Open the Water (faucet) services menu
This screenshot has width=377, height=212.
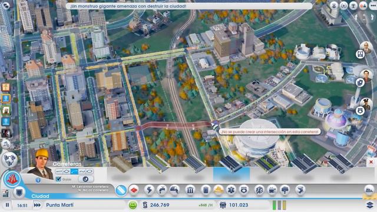(x=162, y=190)
